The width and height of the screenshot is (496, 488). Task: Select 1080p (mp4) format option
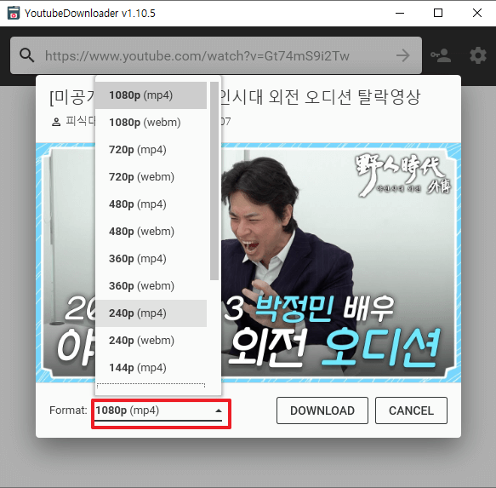(151, 95)
